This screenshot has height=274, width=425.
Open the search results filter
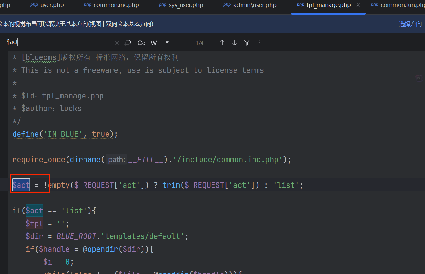[x=247, y=43]
